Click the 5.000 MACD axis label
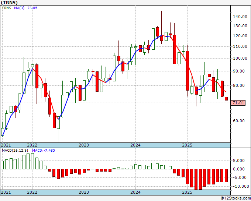Image resolution: width=251 pixels, height=201 pixels. 239,161
